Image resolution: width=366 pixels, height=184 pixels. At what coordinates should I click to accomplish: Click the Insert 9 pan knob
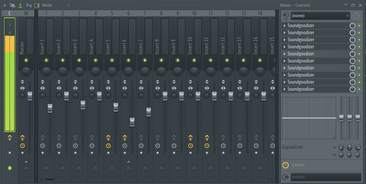pyautogui.click(x=178, y=71)
